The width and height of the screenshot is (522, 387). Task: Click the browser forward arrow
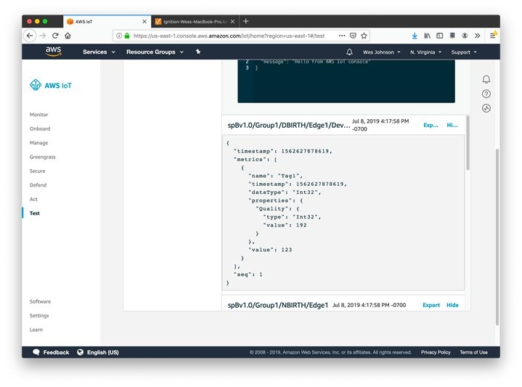(43, 36)
